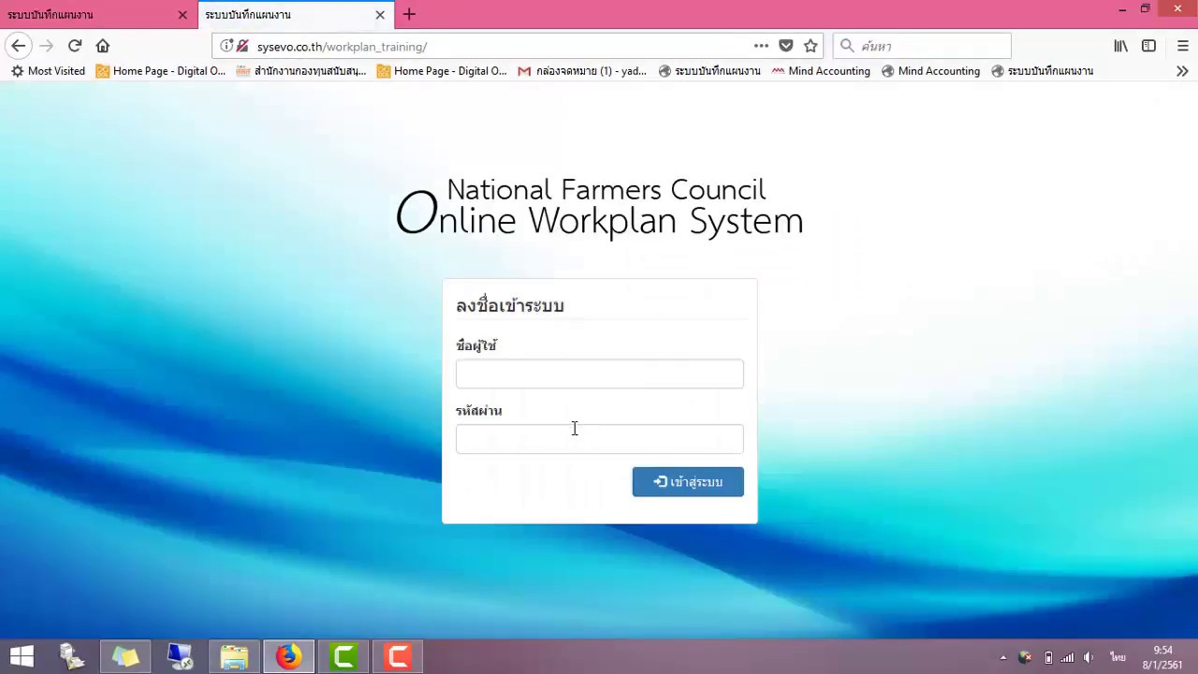Viewport: 1198px width, 674px height.
Task: Open a new browser tab
Action: point(409,14)
